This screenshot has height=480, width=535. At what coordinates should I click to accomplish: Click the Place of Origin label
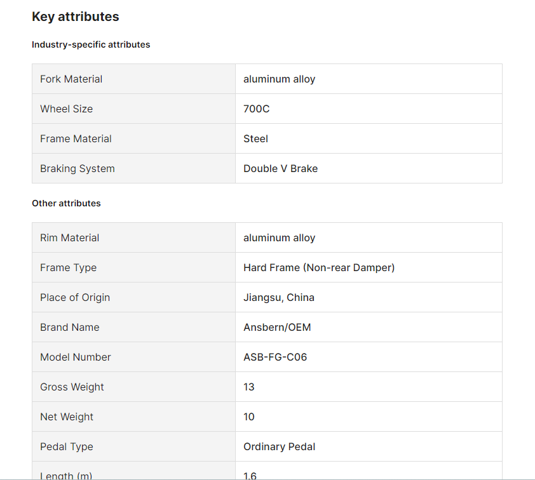[x=75, y=298]
